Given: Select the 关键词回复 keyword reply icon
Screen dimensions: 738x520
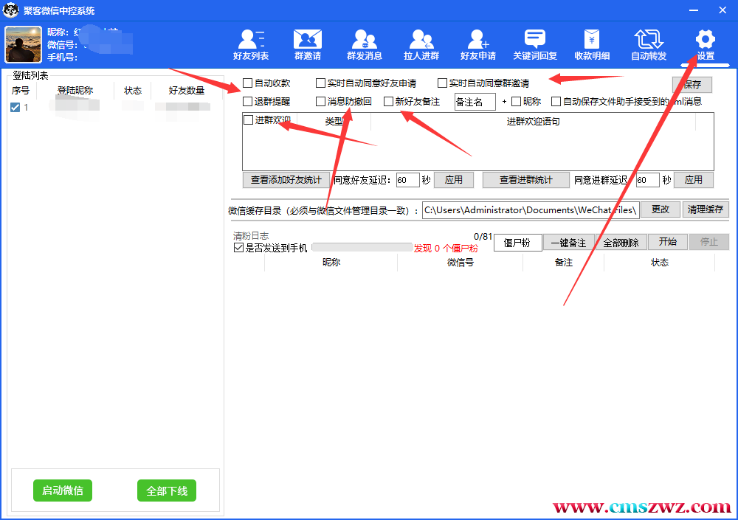Looking at the screenshot, I should tap(535, 44).
